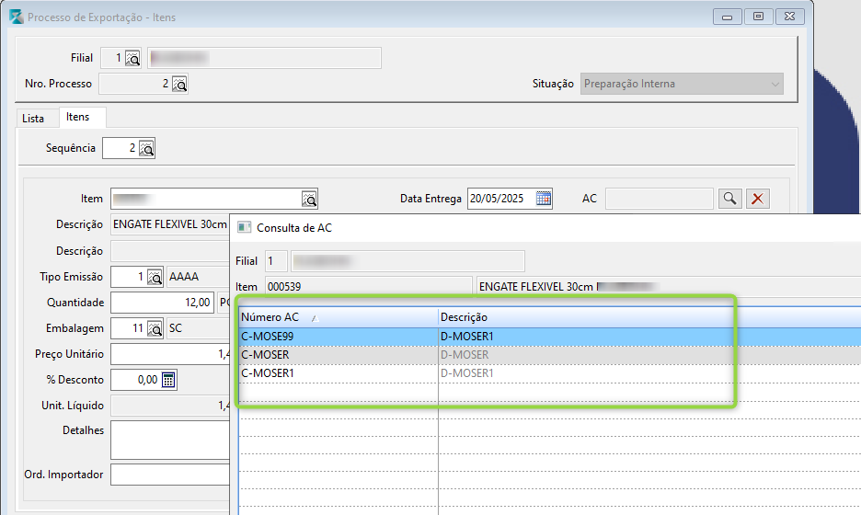Open the Item search lookup icon

coord(309,199)
